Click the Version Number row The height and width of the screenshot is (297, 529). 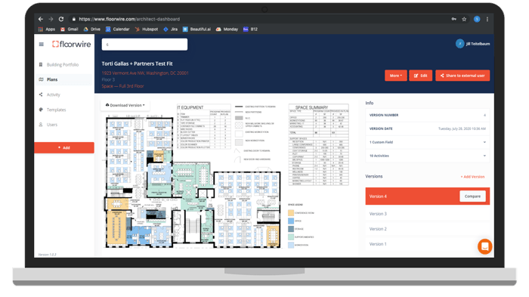pyautogui.click(x=428, y=115)
